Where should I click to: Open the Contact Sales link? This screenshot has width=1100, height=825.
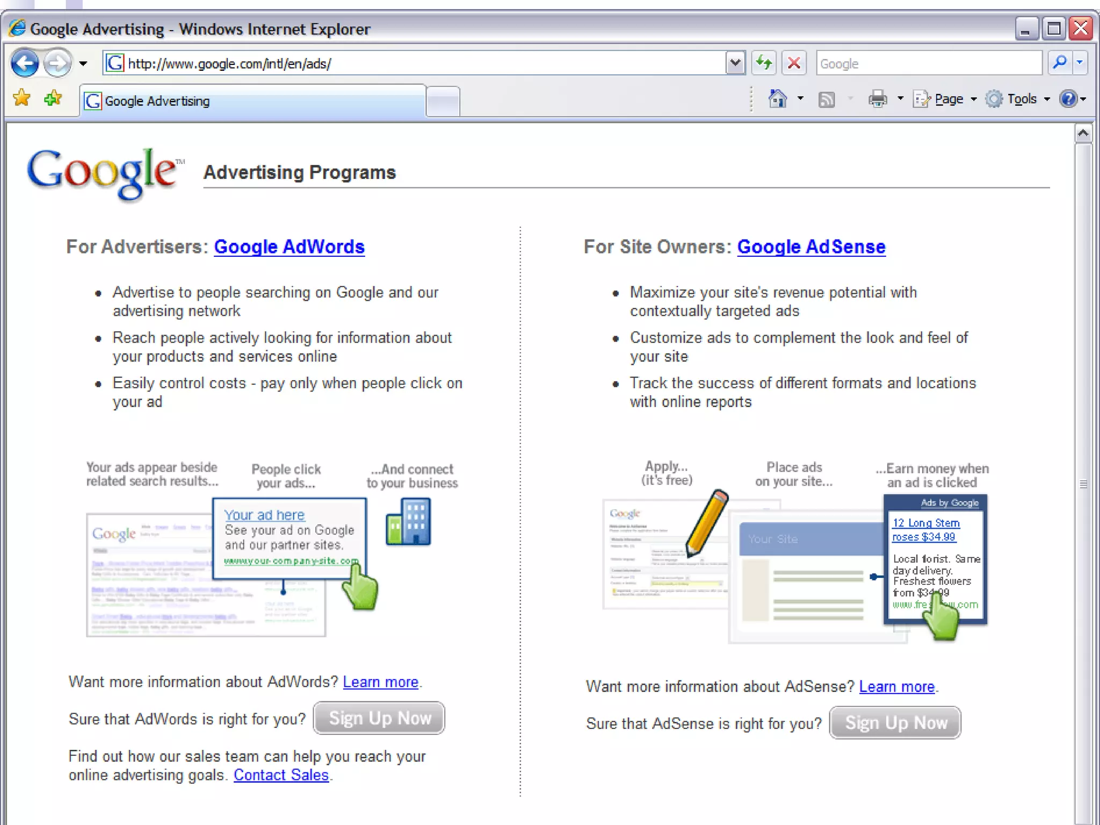[281, 775]
